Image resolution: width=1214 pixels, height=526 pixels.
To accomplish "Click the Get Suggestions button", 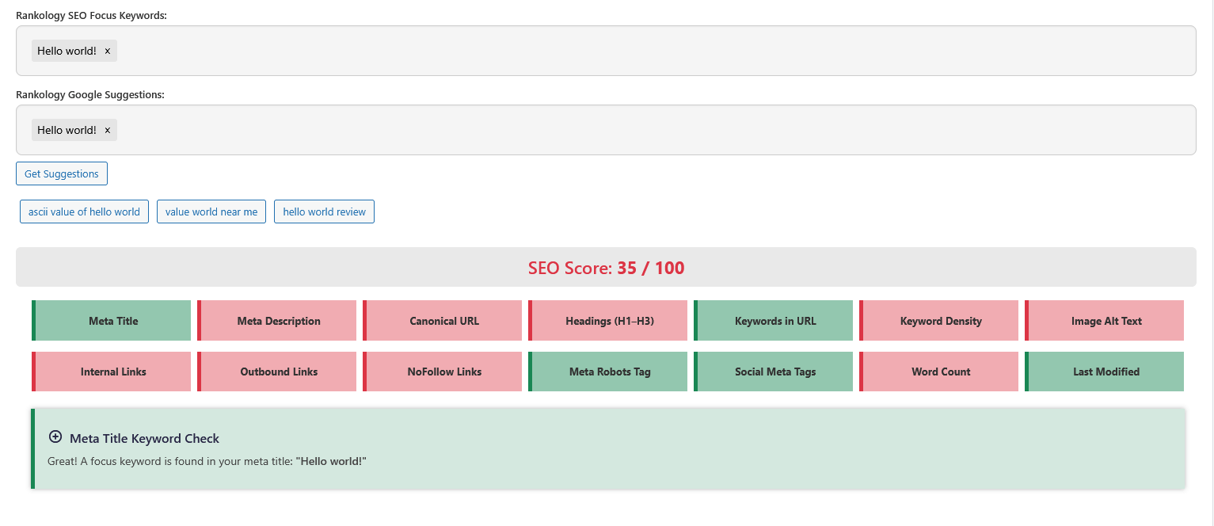I will [62, 173].
